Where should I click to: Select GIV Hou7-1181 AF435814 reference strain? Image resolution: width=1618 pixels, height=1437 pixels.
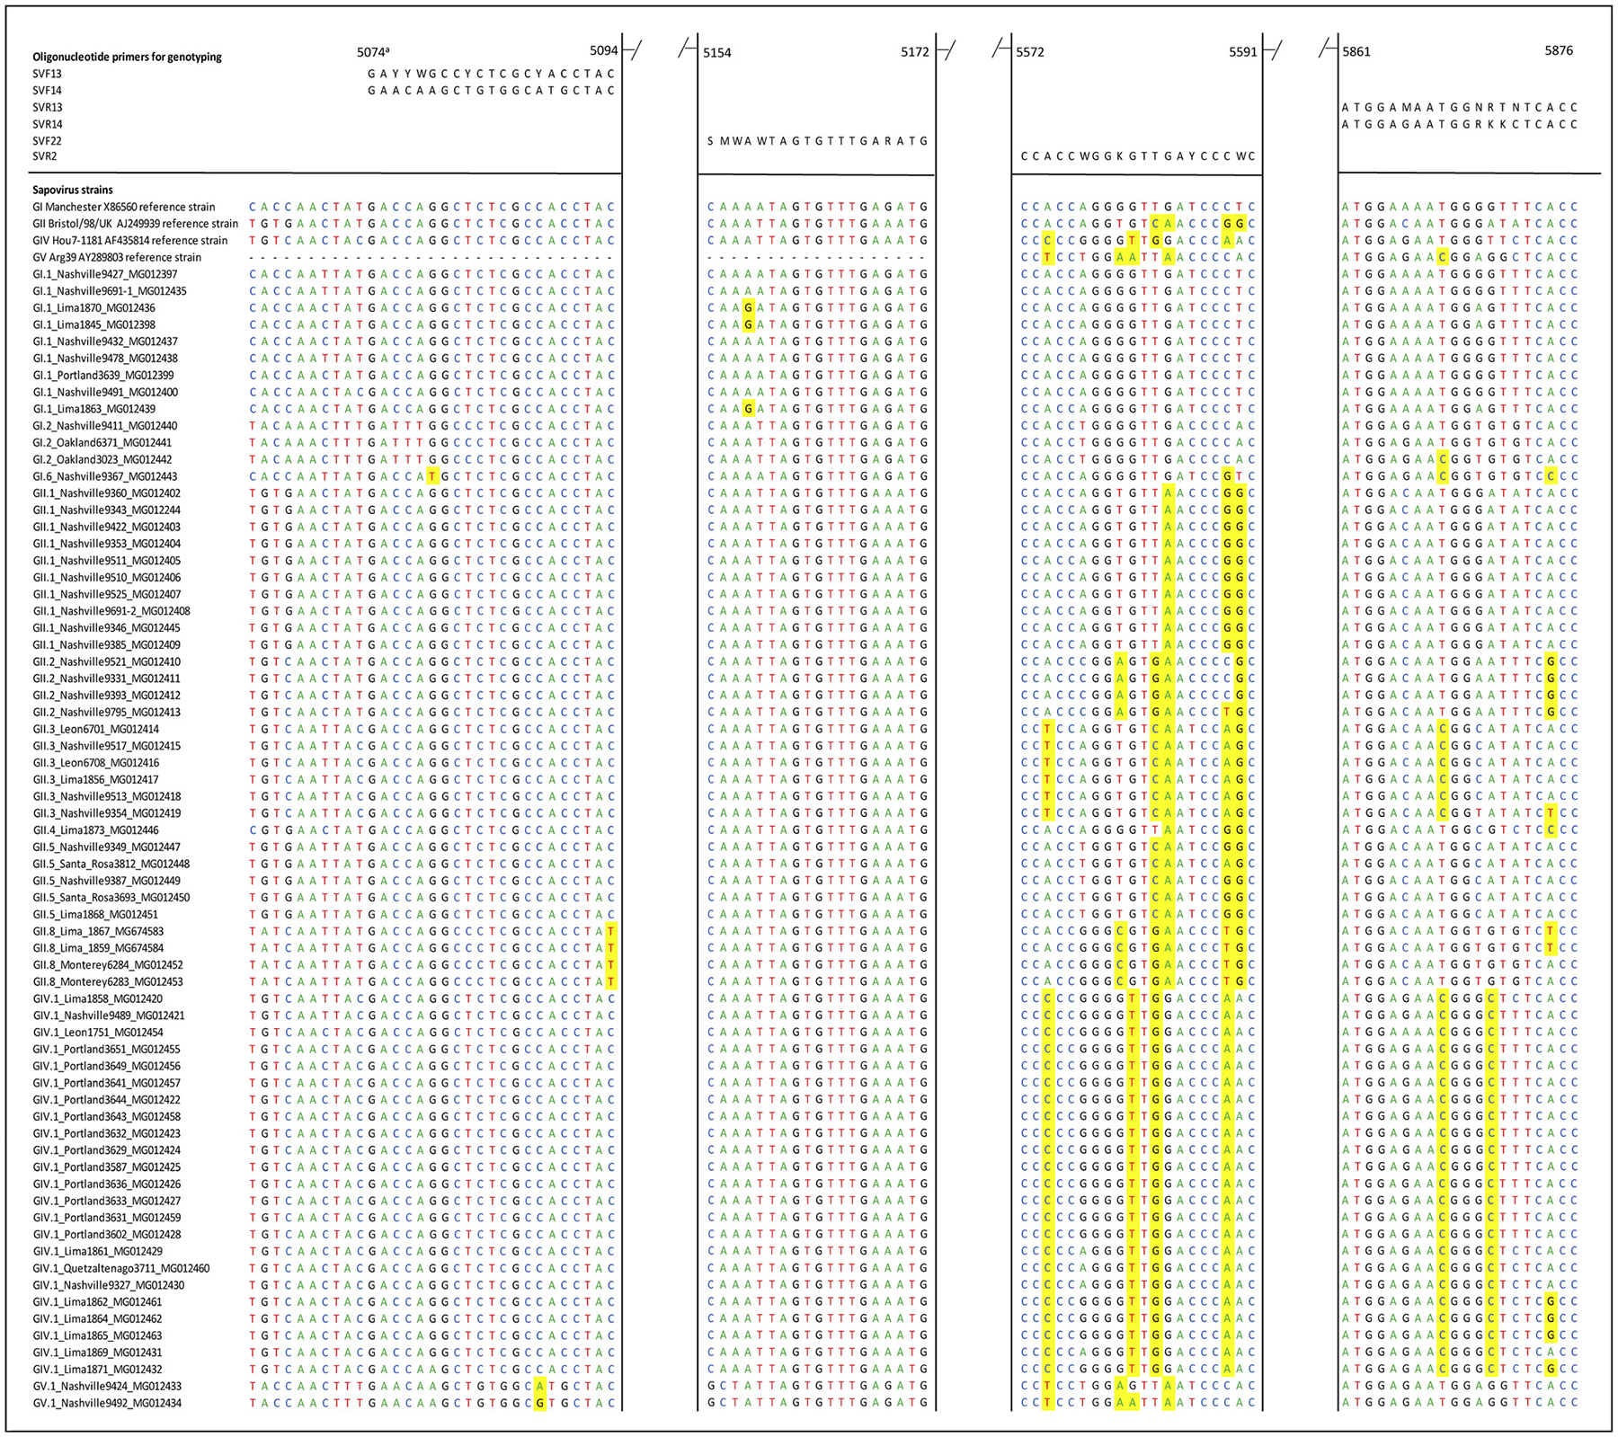(130, 241)
